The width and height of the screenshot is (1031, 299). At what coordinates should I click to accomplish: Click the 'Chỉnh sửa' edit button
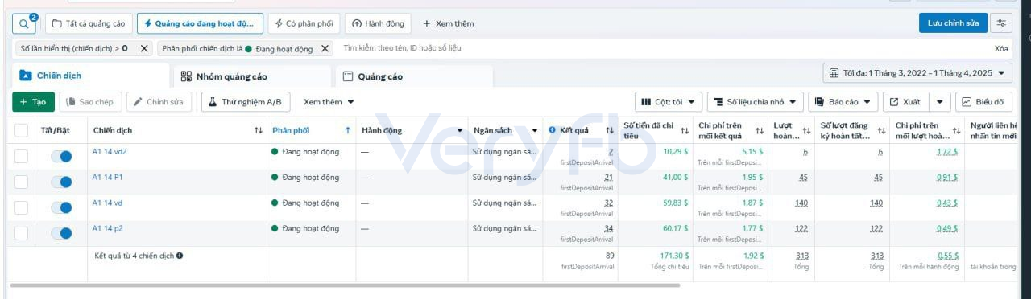click(x=158, y=102)
